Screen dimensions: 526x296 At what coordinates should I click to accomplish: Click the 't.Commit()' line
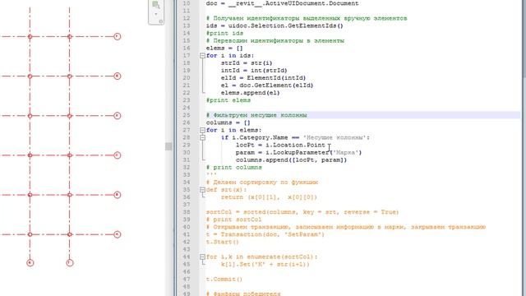click(x=224, y=280)
